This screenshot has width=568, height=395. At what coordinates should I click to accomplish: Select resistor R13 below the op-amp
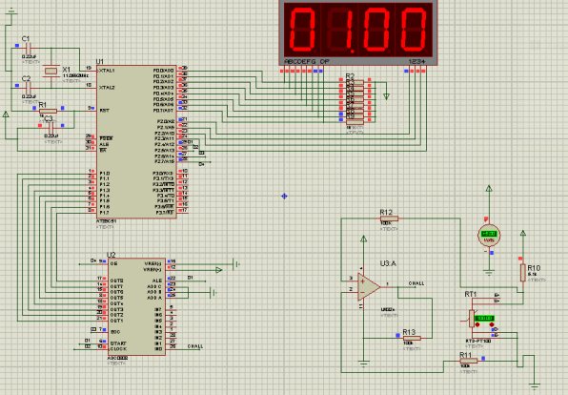point(412,338)
